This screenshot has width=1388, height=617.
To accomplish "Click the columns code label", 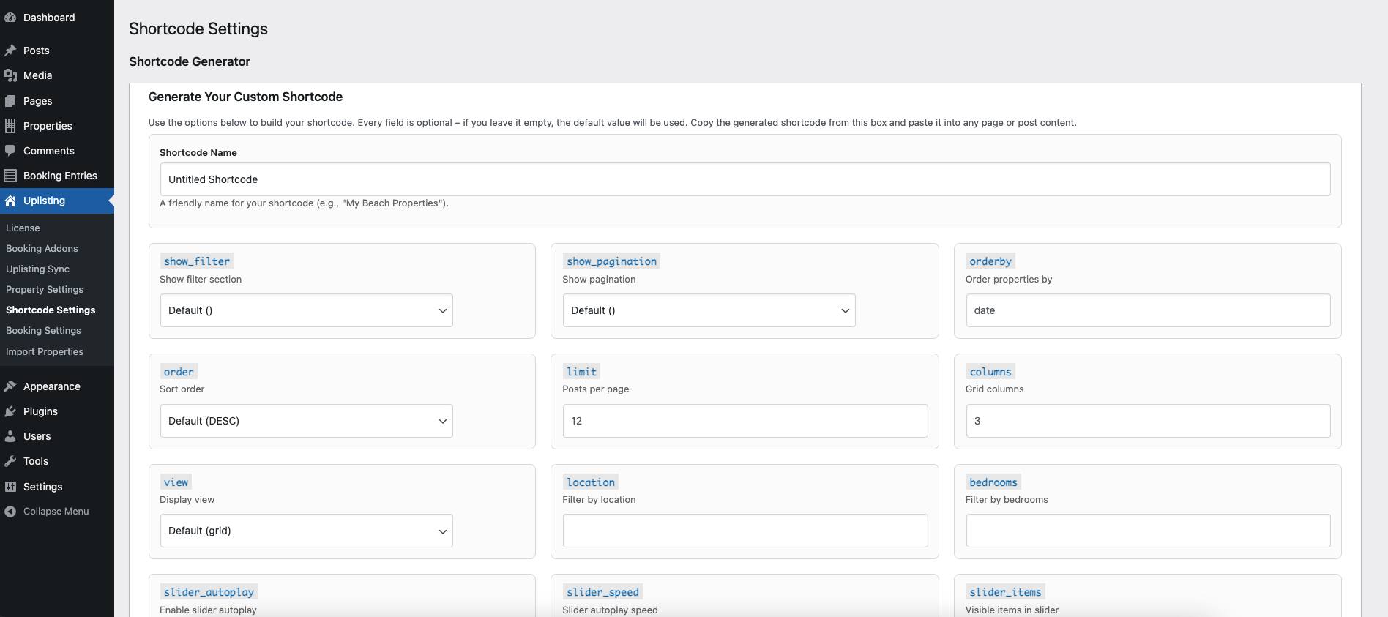I will click(x=990, y=372).
